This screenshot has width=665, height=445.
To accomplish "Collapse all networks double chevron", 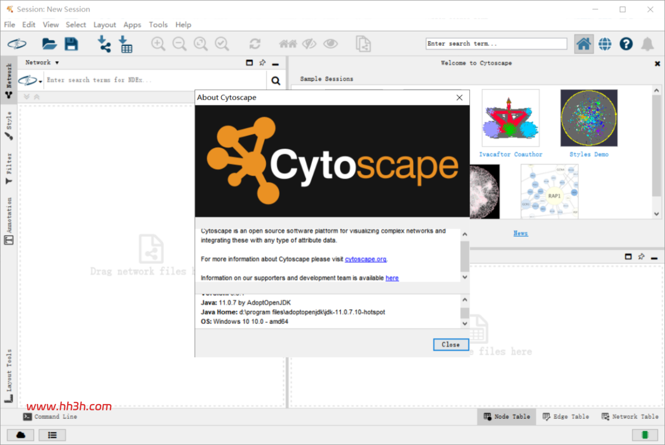I will click(37, 97).
